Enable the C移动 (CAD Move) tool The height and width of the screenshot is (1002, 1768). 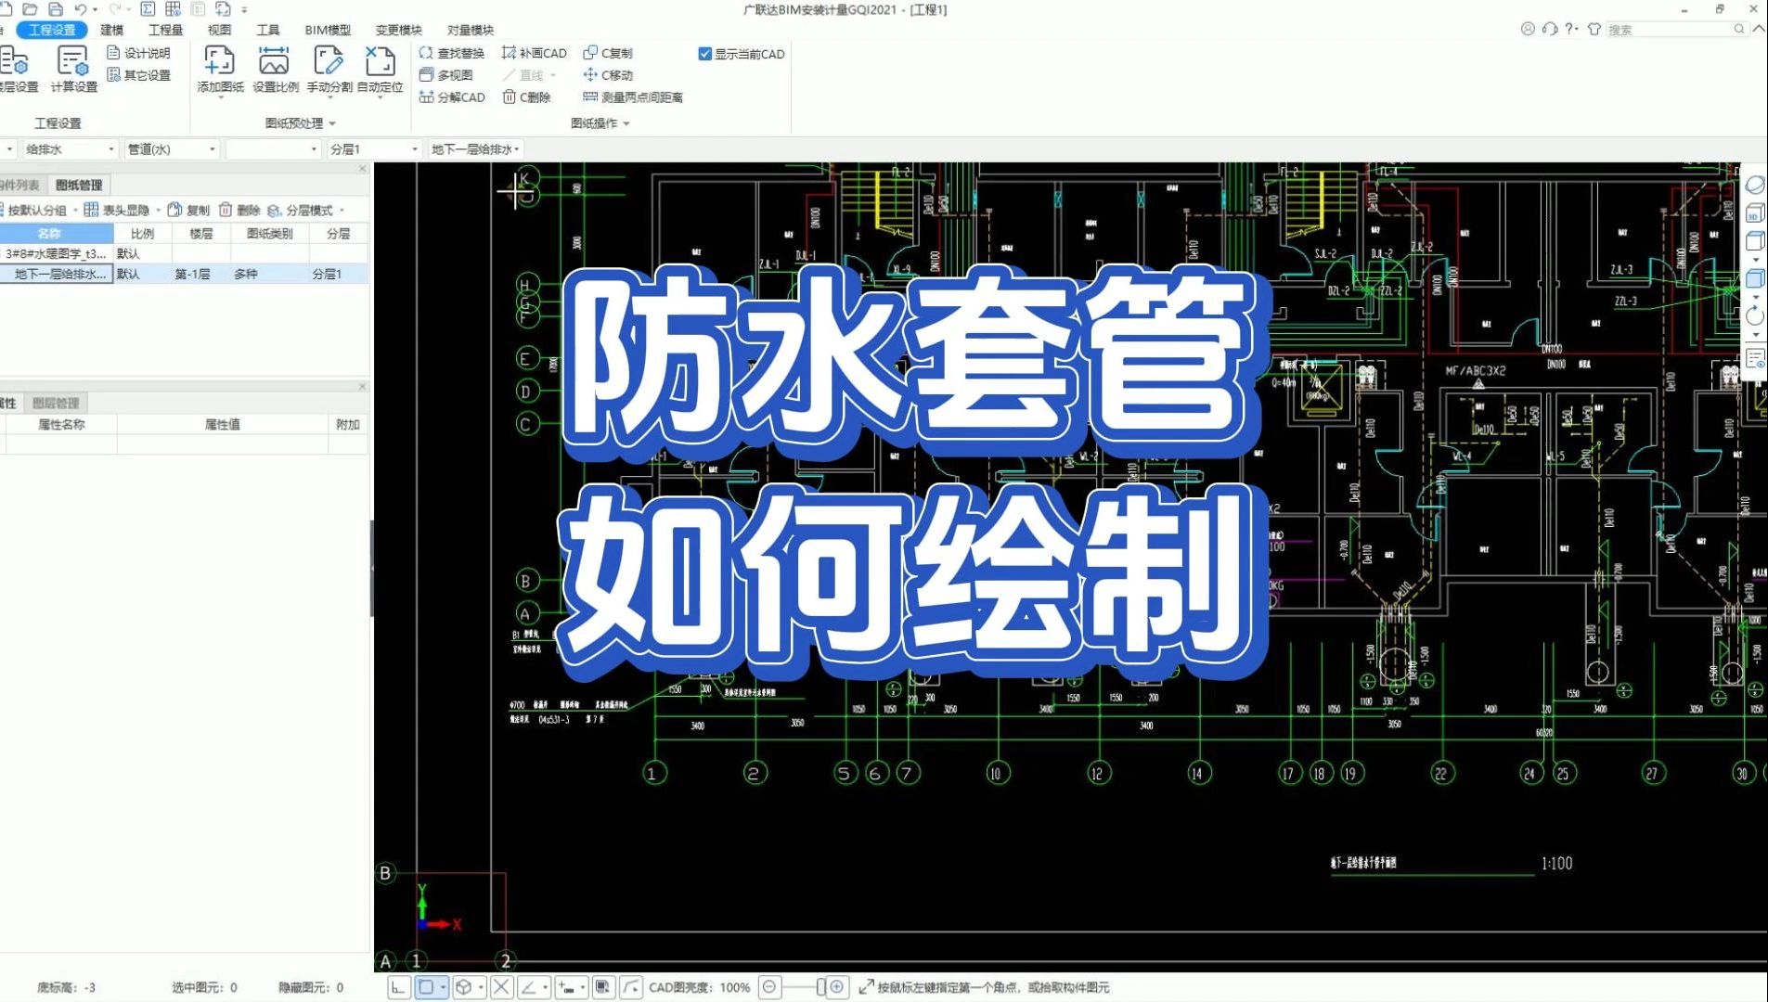610,75
